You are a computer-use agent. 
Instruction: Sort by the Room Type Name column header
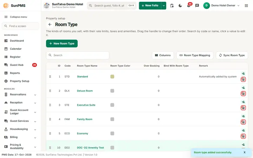coord(87,66)
